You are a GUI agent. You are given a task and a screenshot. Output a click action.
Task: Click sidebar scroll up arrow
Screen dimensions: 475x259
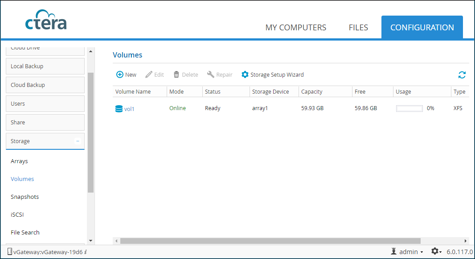90,52
